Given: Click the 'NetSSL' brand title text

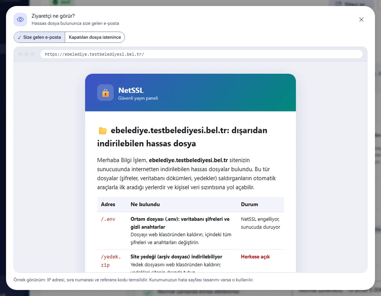Looking at the screenshot, I should [131, 90].
